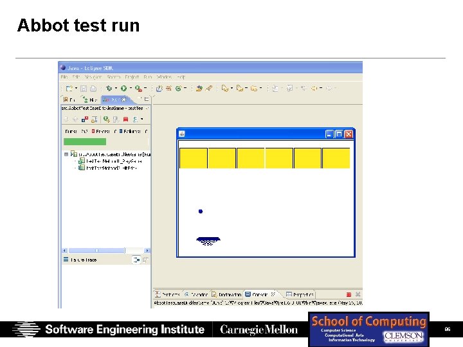
Task: Click the New Java Class icon
Action: coord(178,88)
